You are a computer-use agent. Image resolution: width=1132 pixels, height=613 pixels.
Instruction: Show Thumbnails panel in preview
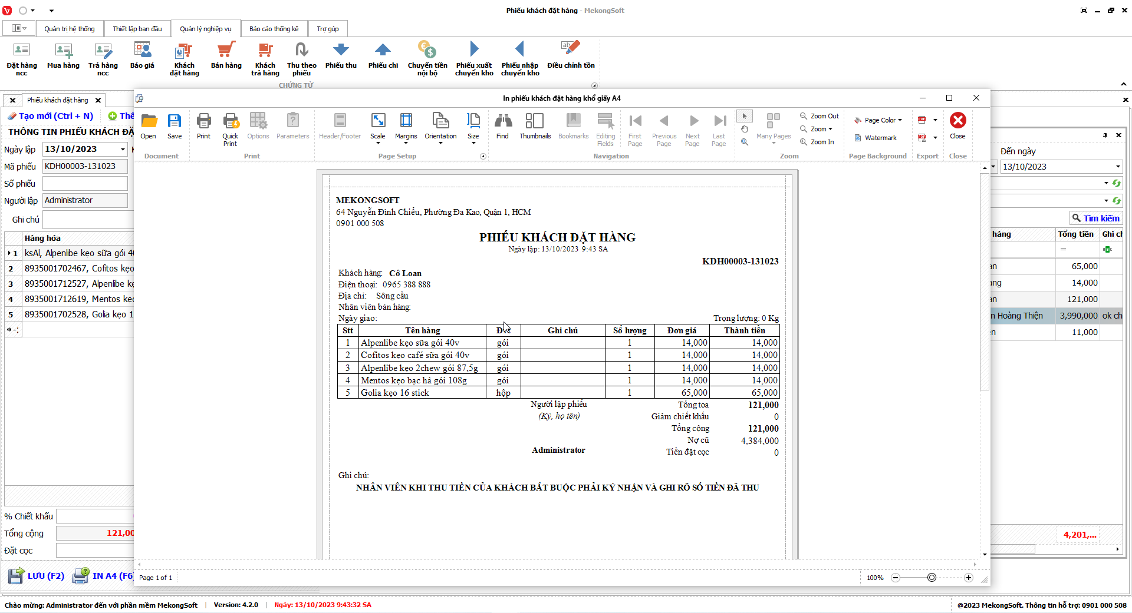coord(535,127)
